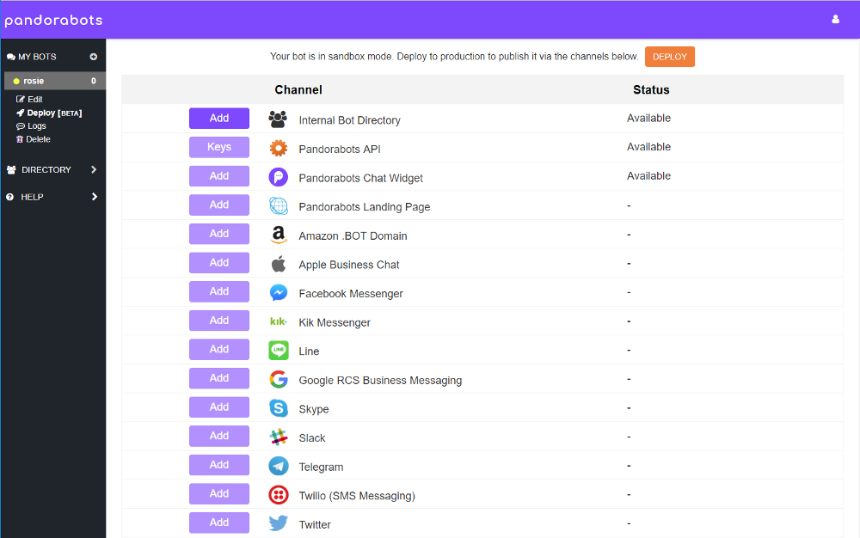
Task: Click the Skype icon
Action: [279, 408]
